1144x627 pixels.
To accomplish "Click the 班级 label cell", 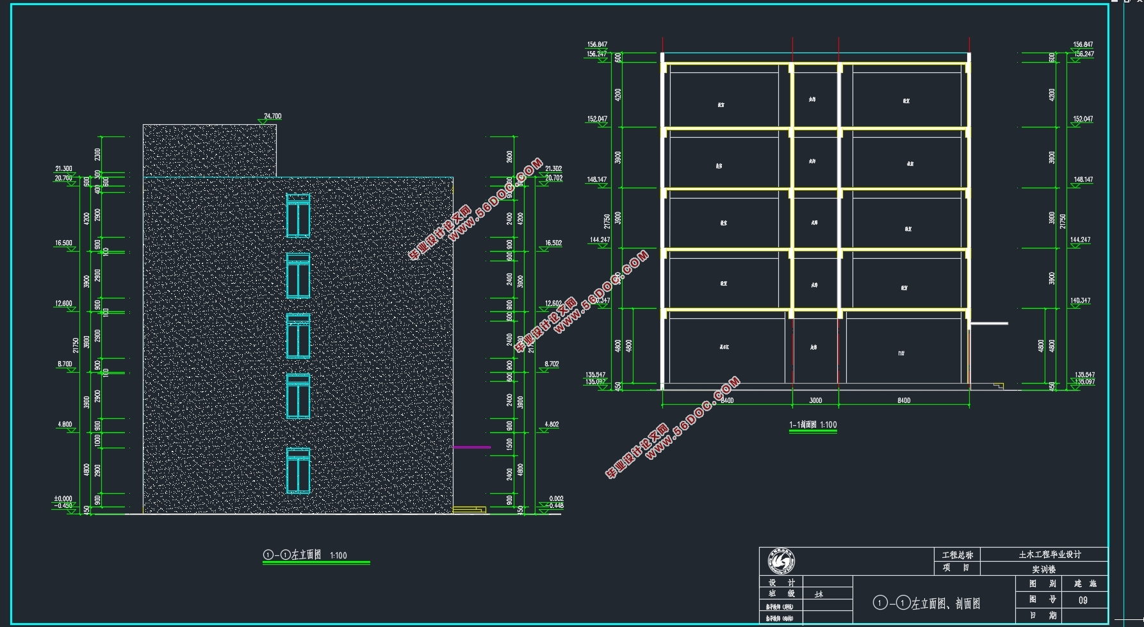I will (781, 594).
